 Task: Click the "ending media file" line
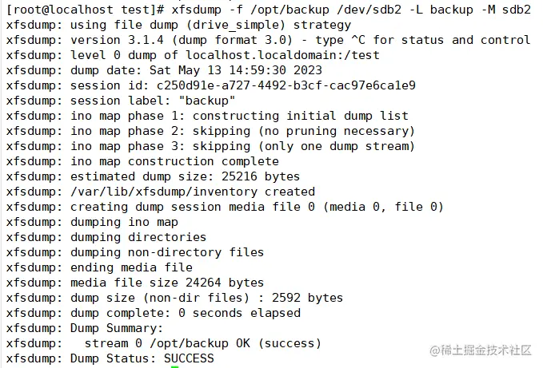tap(131, 267)
